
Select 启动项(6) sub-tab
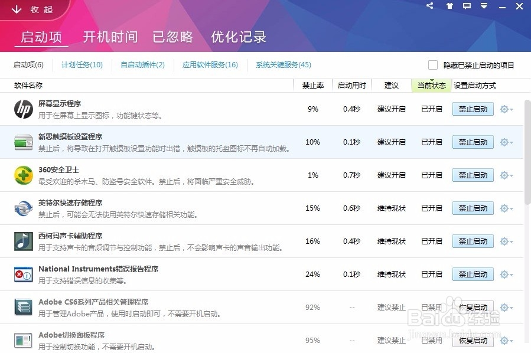28,65
